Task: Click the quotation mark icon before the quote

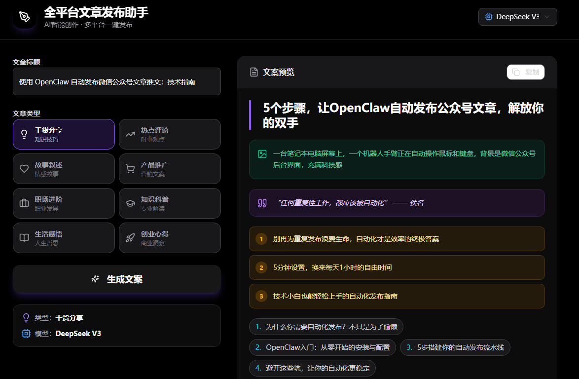Action: (262, 203)
